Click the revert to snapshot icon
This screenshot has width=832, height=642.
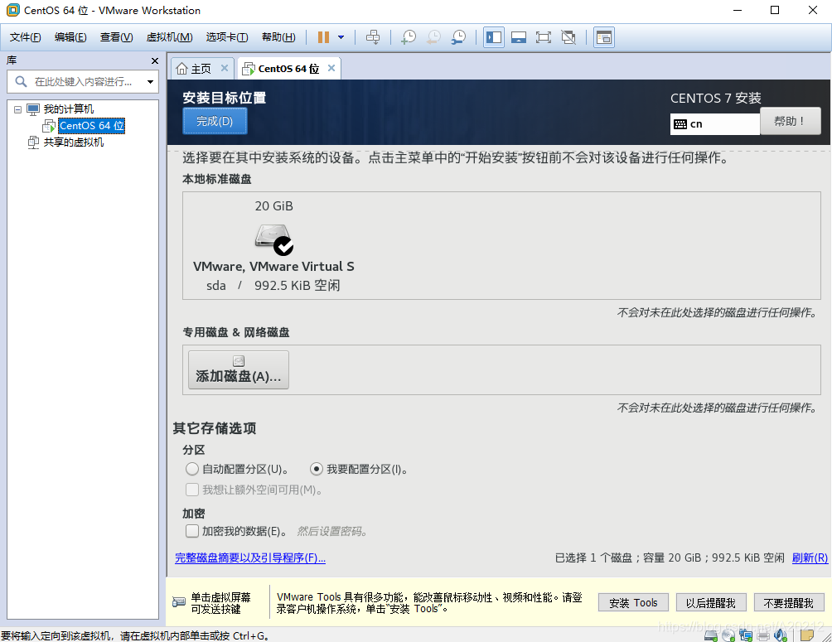click(433, 37)
